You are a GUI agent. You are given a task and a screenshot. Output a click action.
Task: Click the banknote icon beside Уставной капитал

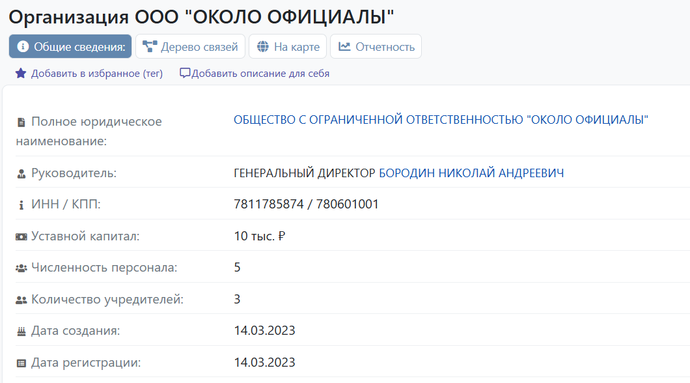[21, 237]
